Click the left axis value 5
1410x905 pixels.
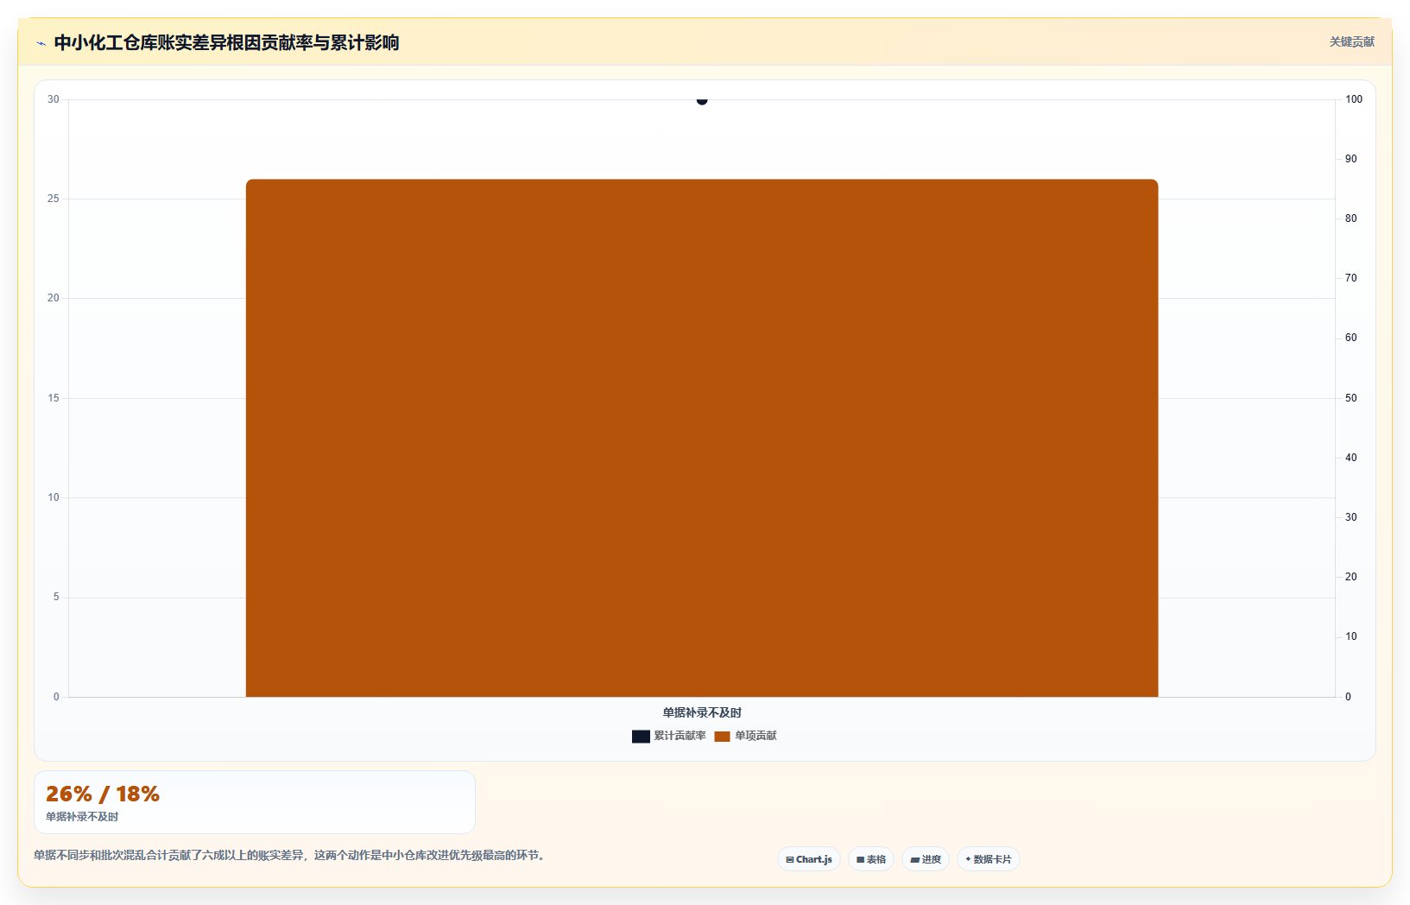pos(56,597)
